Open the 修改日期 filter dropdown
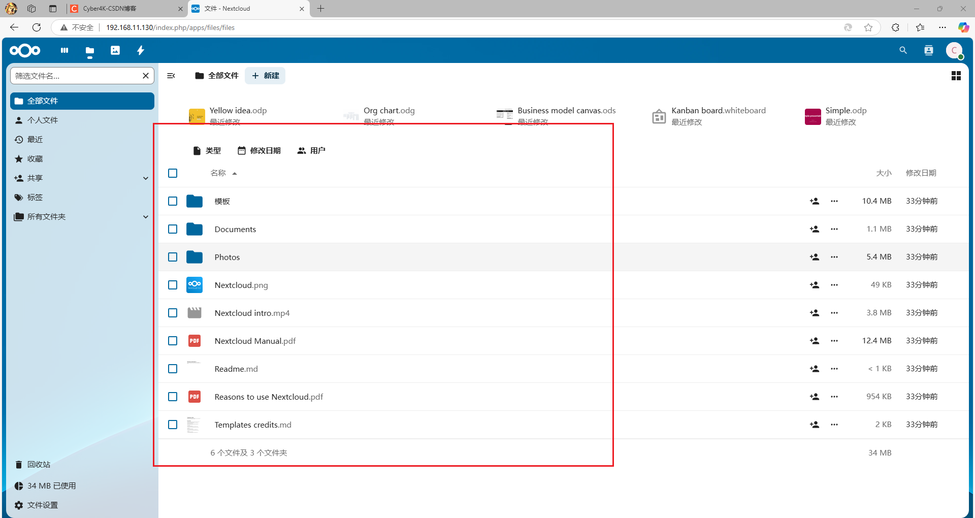The width and height of the screenshot is (975, 518). [x=259, y=151]
